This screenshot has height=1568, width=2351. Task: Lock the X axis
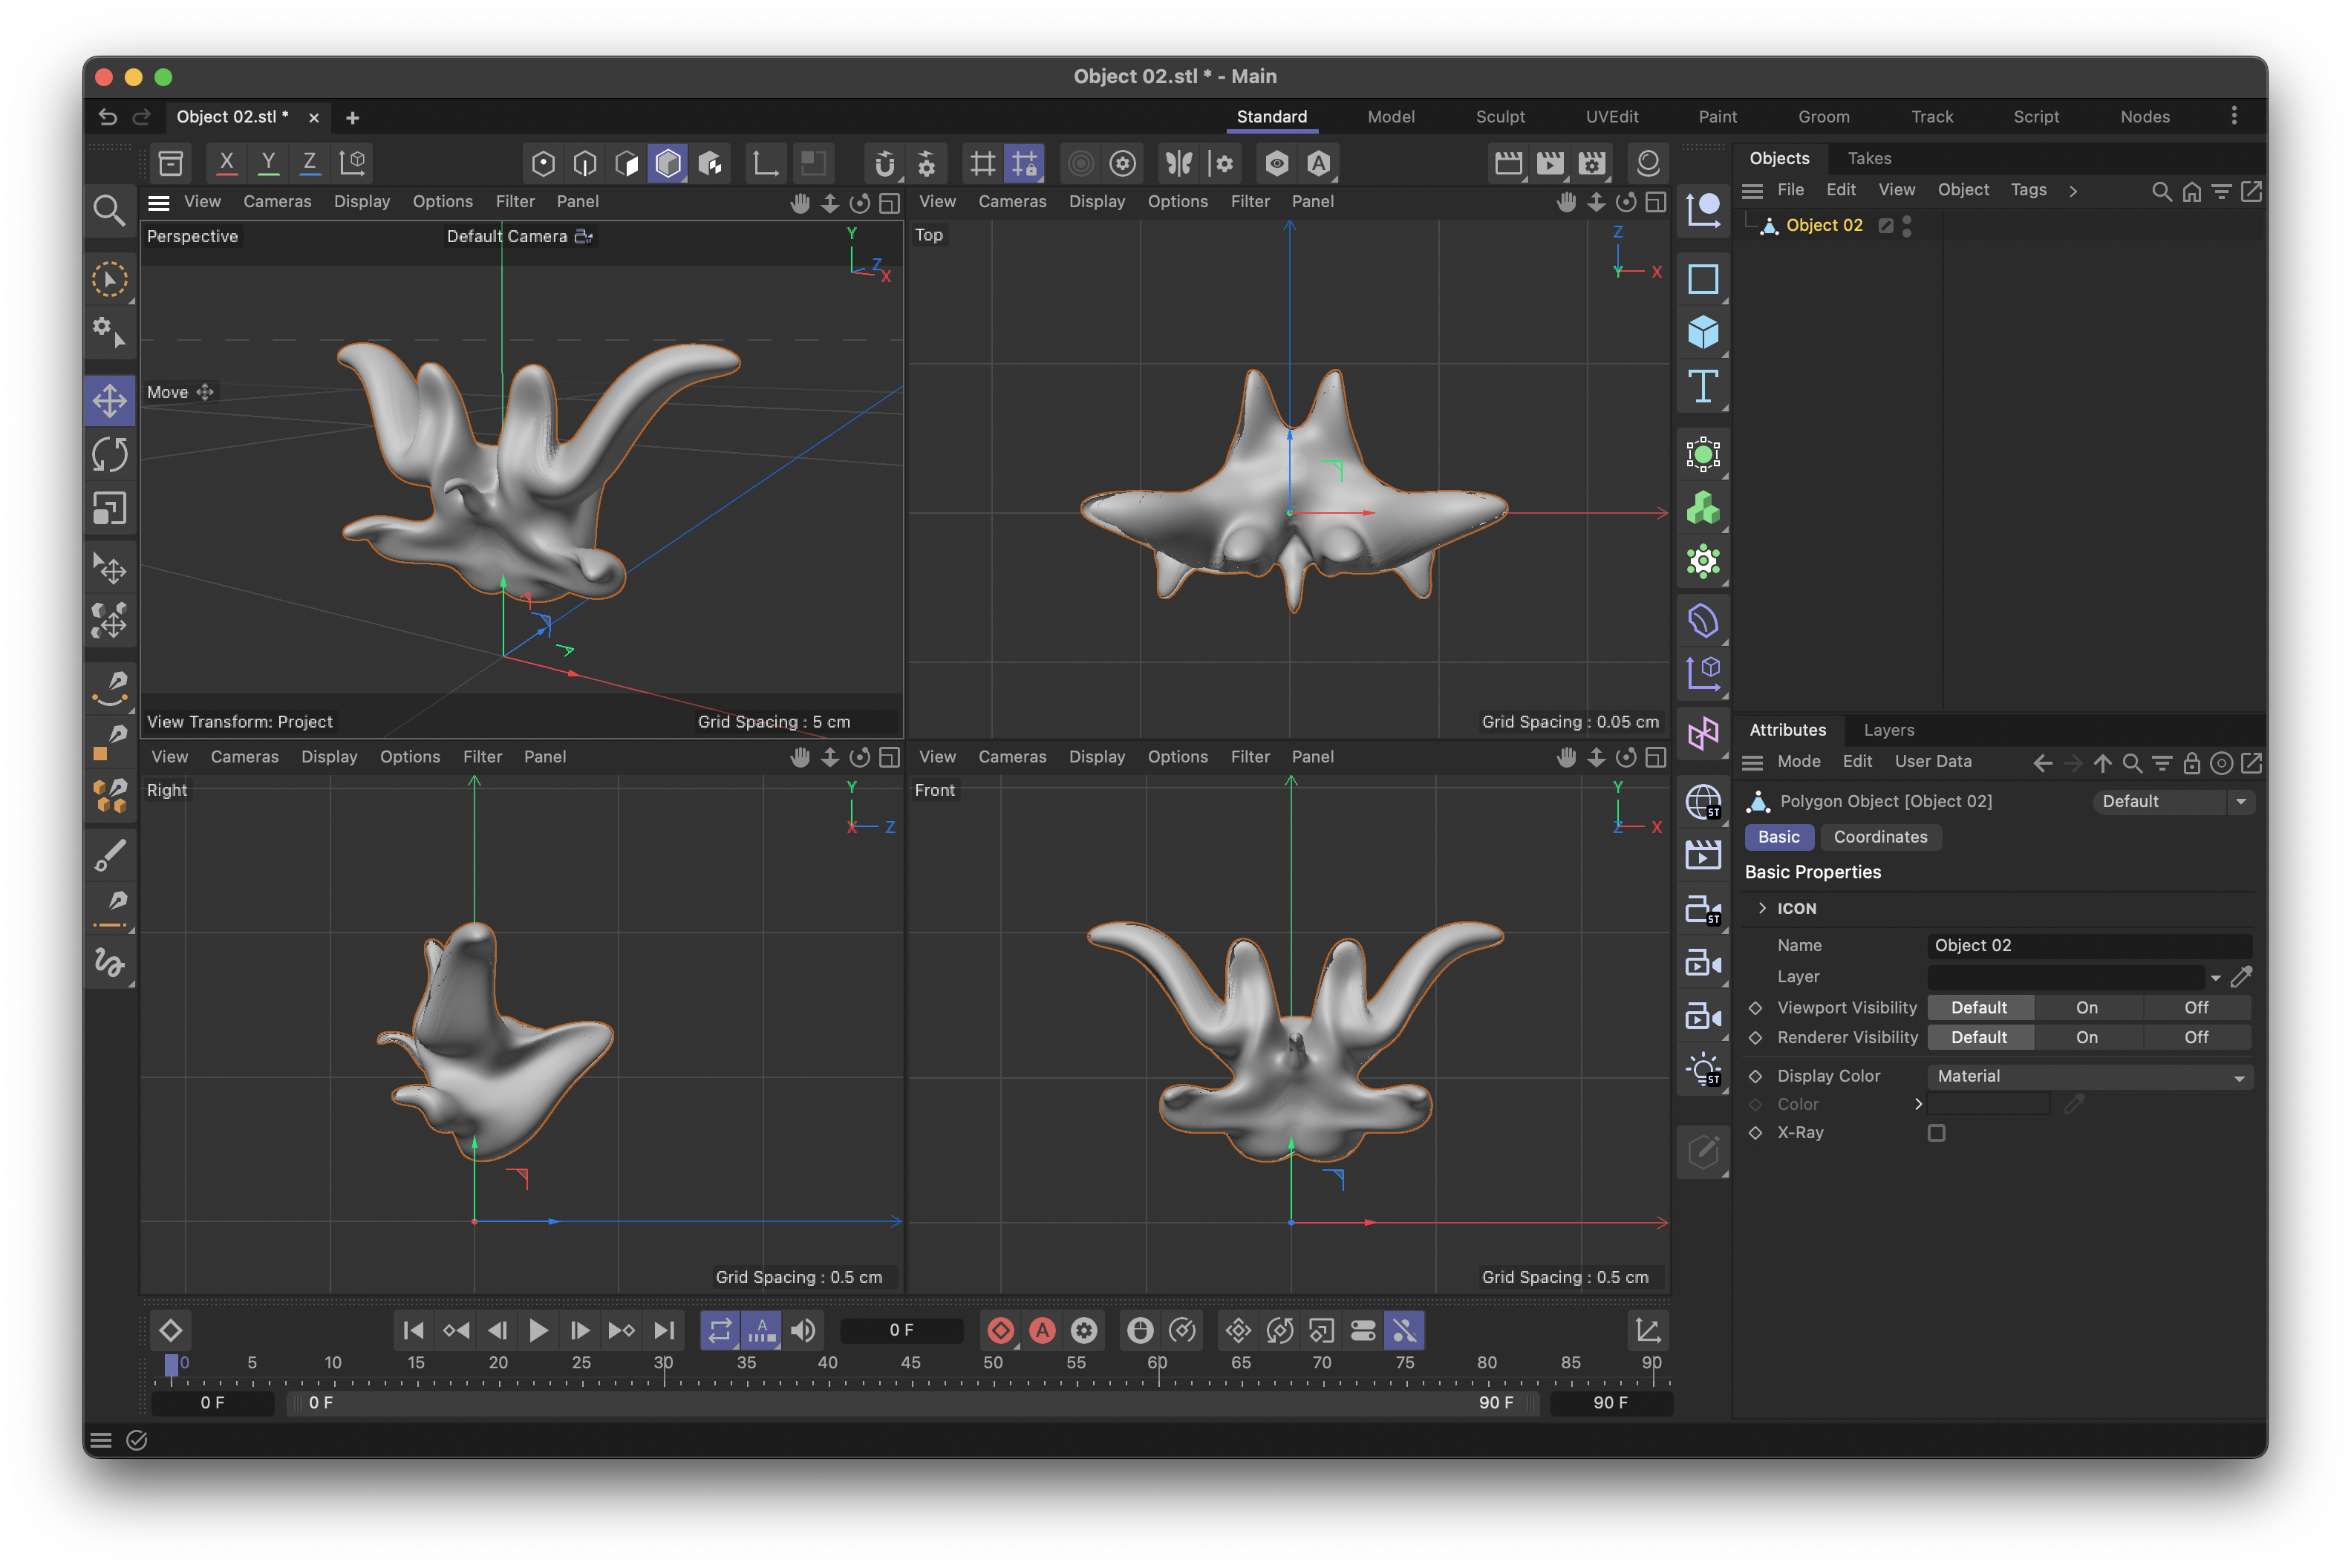(x=227, y=162)
